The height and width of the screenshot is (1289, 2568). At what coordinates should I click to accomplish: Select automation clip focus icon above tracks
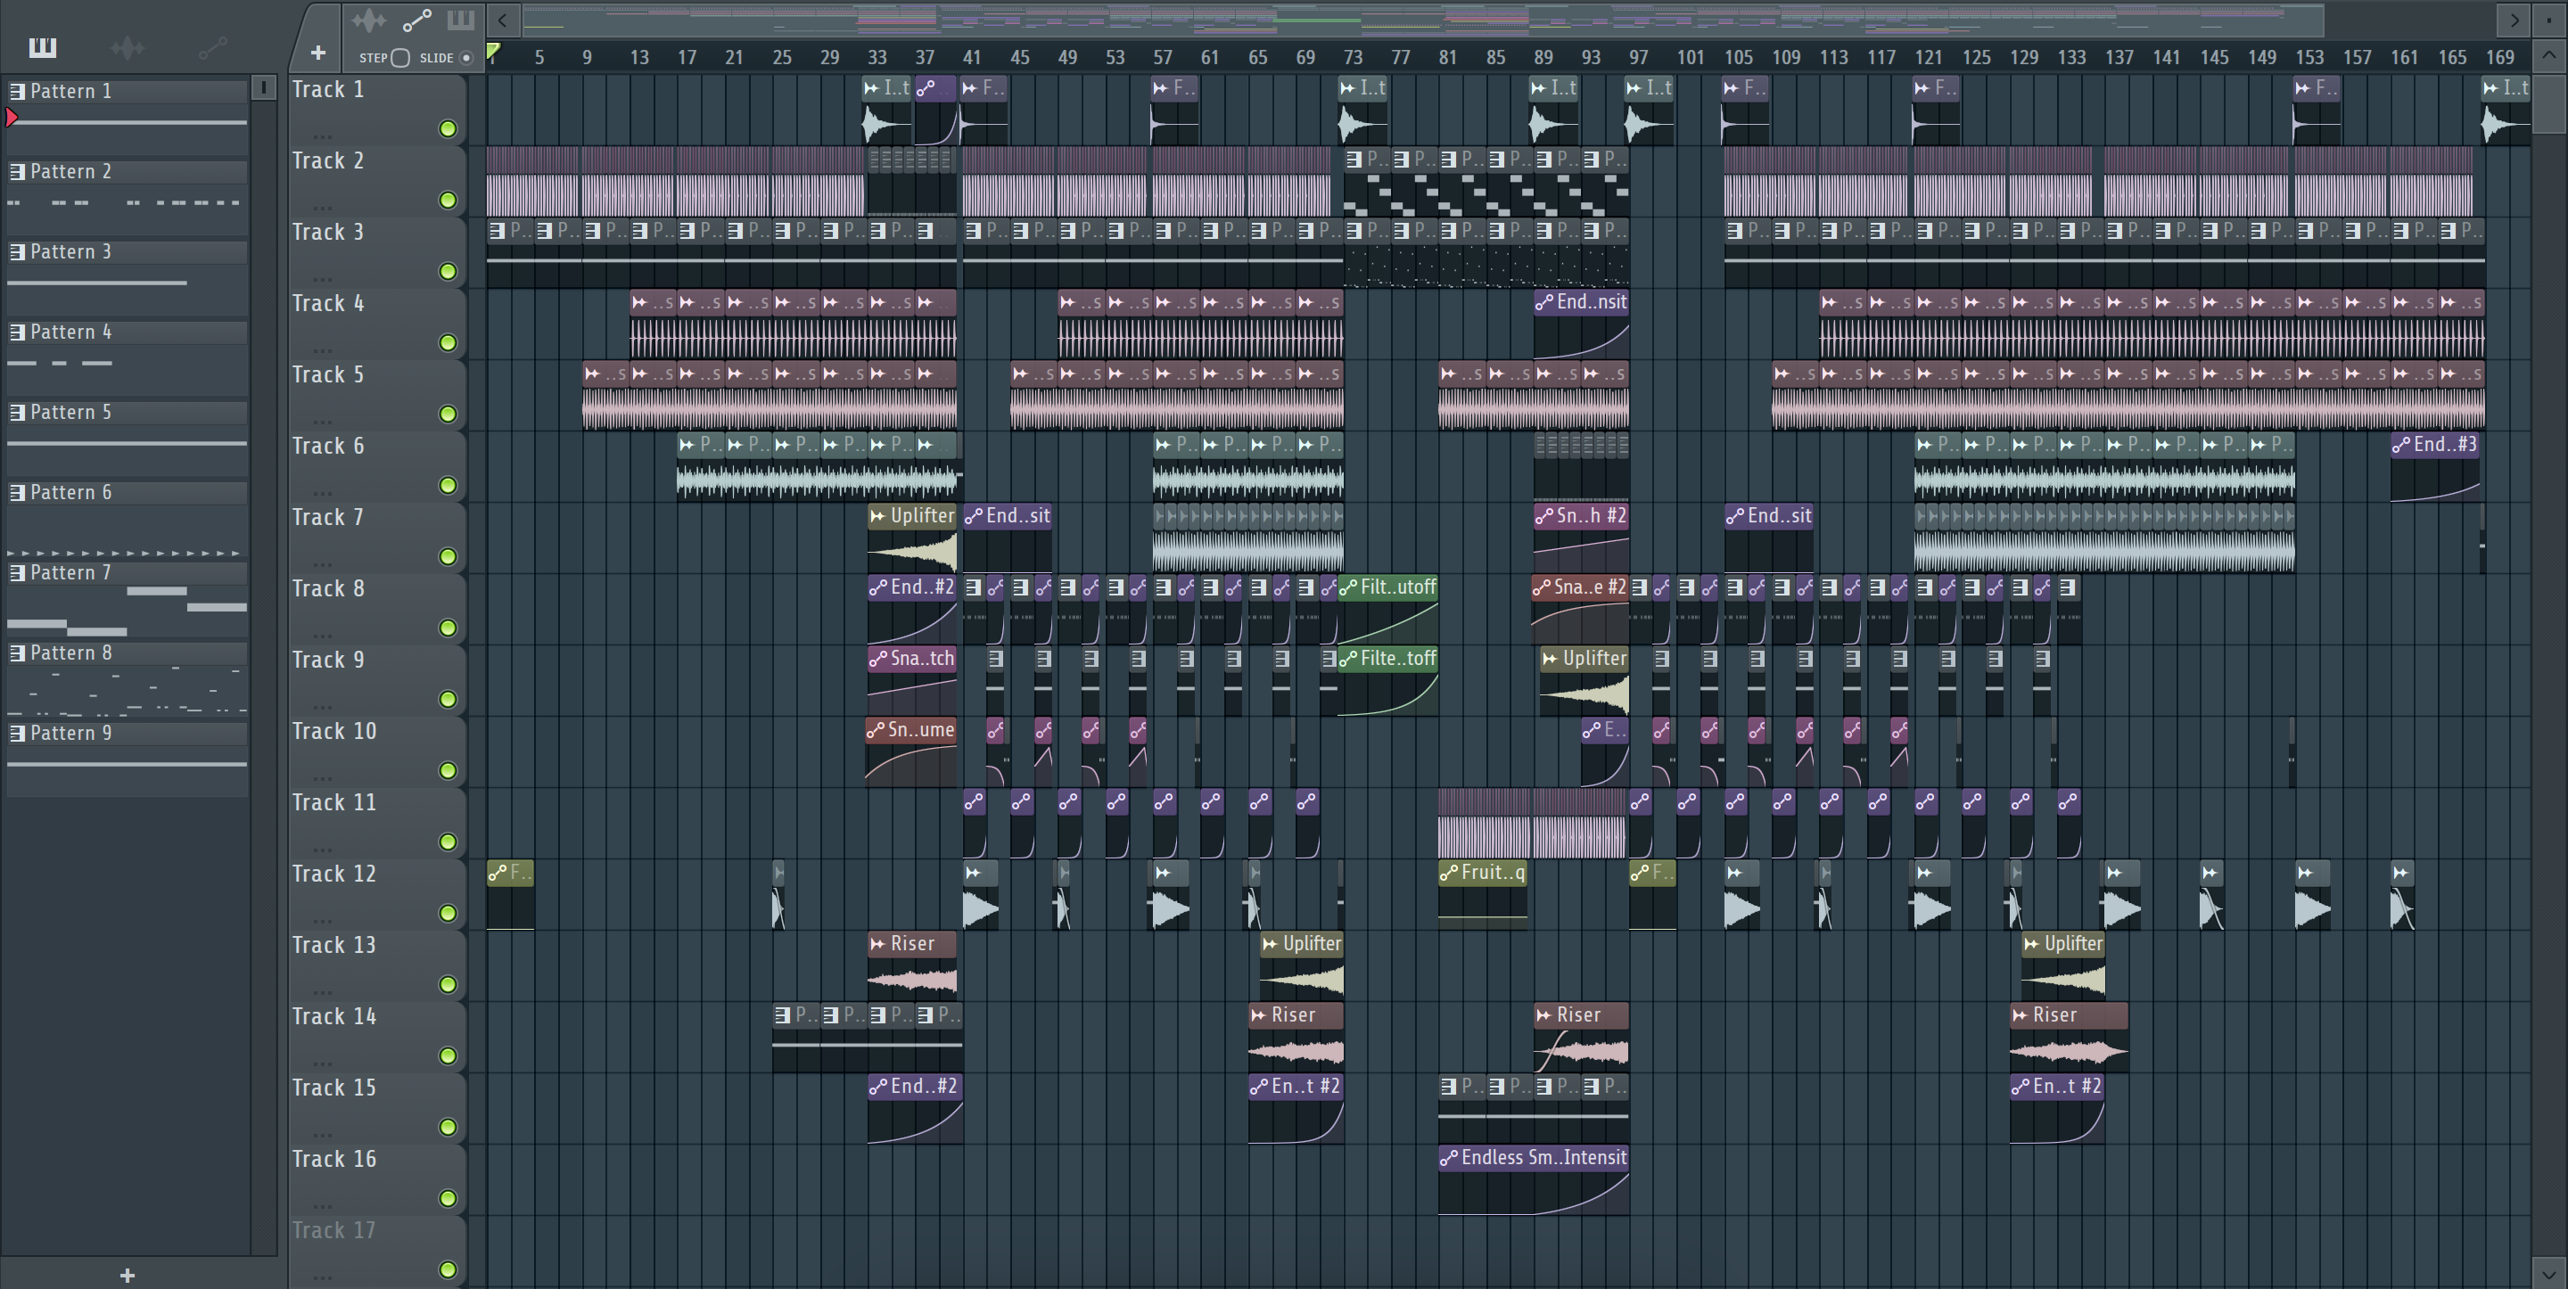[416, 20]
